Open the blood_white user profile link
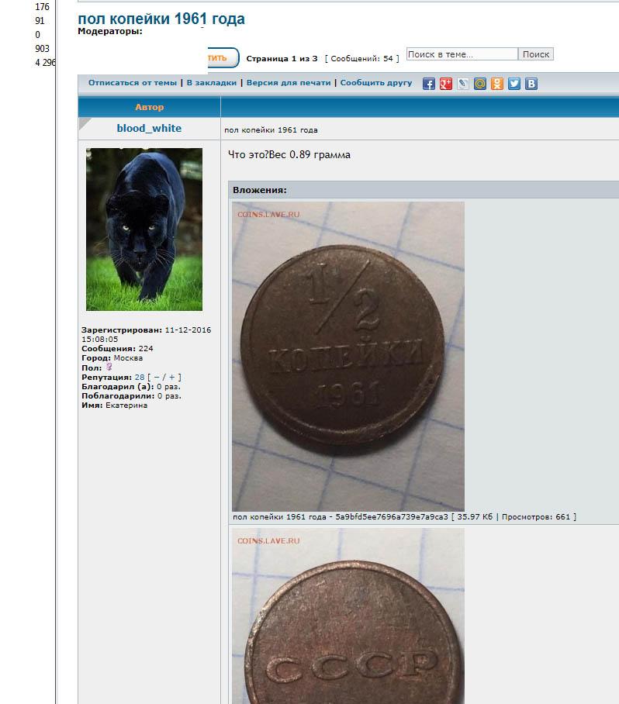The image size is (619, 704). click(149, 129)
